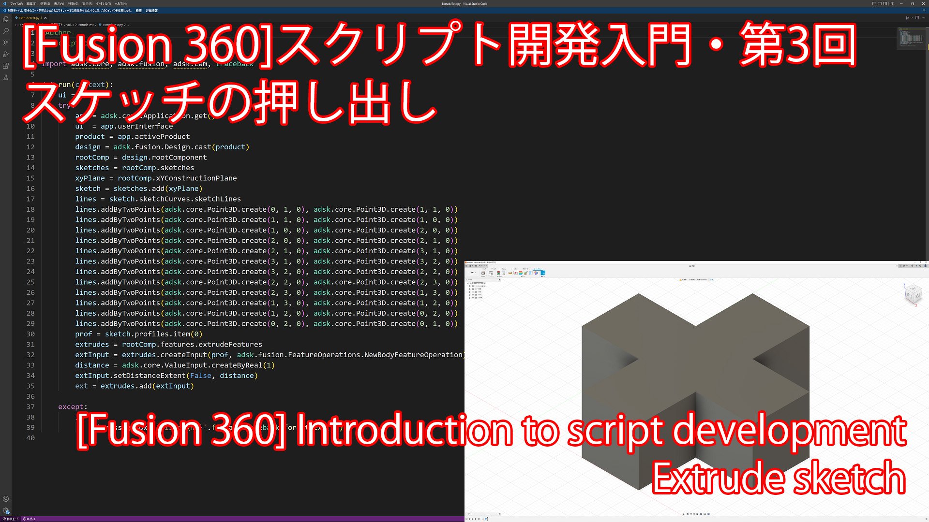Viewport: 929px width, 522px height.
Task: Jump to Fusion timeline end
Action: (479, 519)
